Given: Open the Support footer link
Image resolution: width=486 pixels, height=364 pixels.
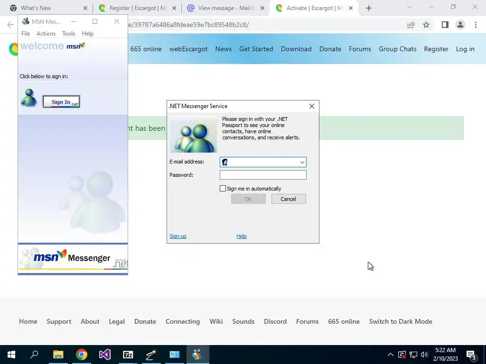Looking at the screenshot, I should 59,321.
